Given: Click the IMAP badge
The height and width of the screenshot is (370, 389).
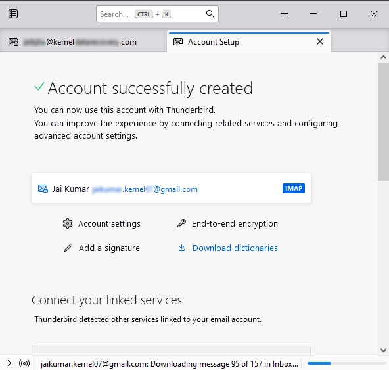Looking at the screenshot, I should pos(294,189).
